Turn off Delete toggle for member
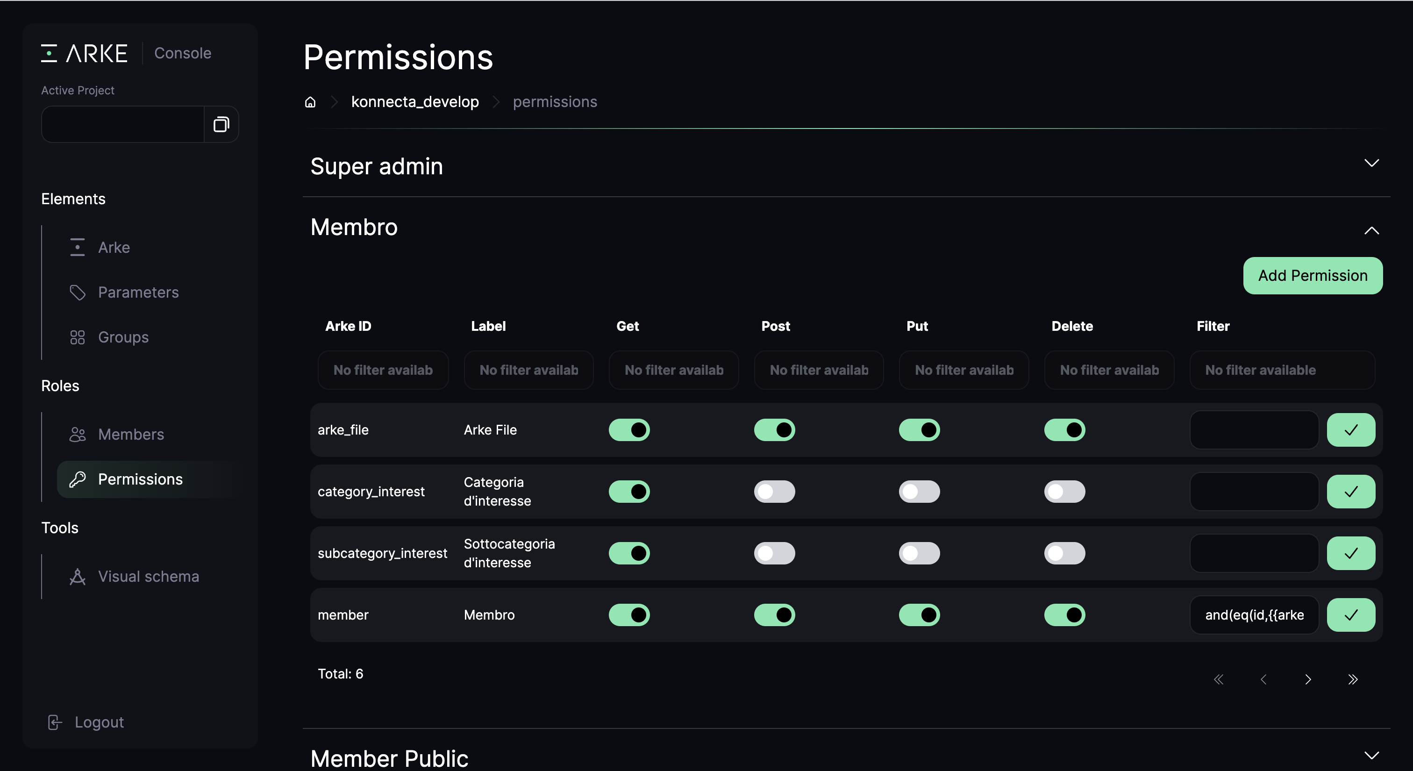 click(1064, 615)
